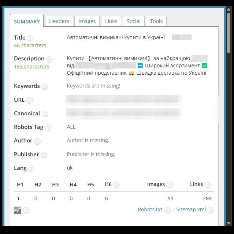Click the H5 column header
Screen dimensions: 234x234
90,185
